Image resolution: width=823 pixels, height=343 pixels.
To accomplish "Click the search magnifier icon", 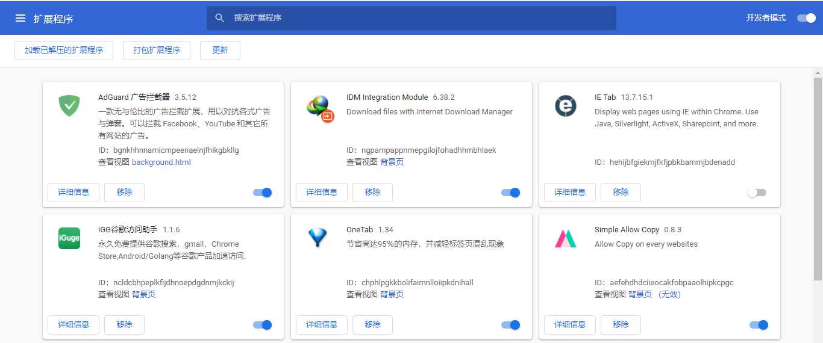I will pyautogui.click(x=220, y=18).
